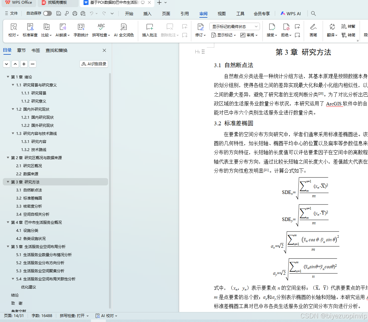This screenshot has width=368, height=322.
Task: Collapse 1.2 国内外研究现状 node
Action: pos(13,109)
